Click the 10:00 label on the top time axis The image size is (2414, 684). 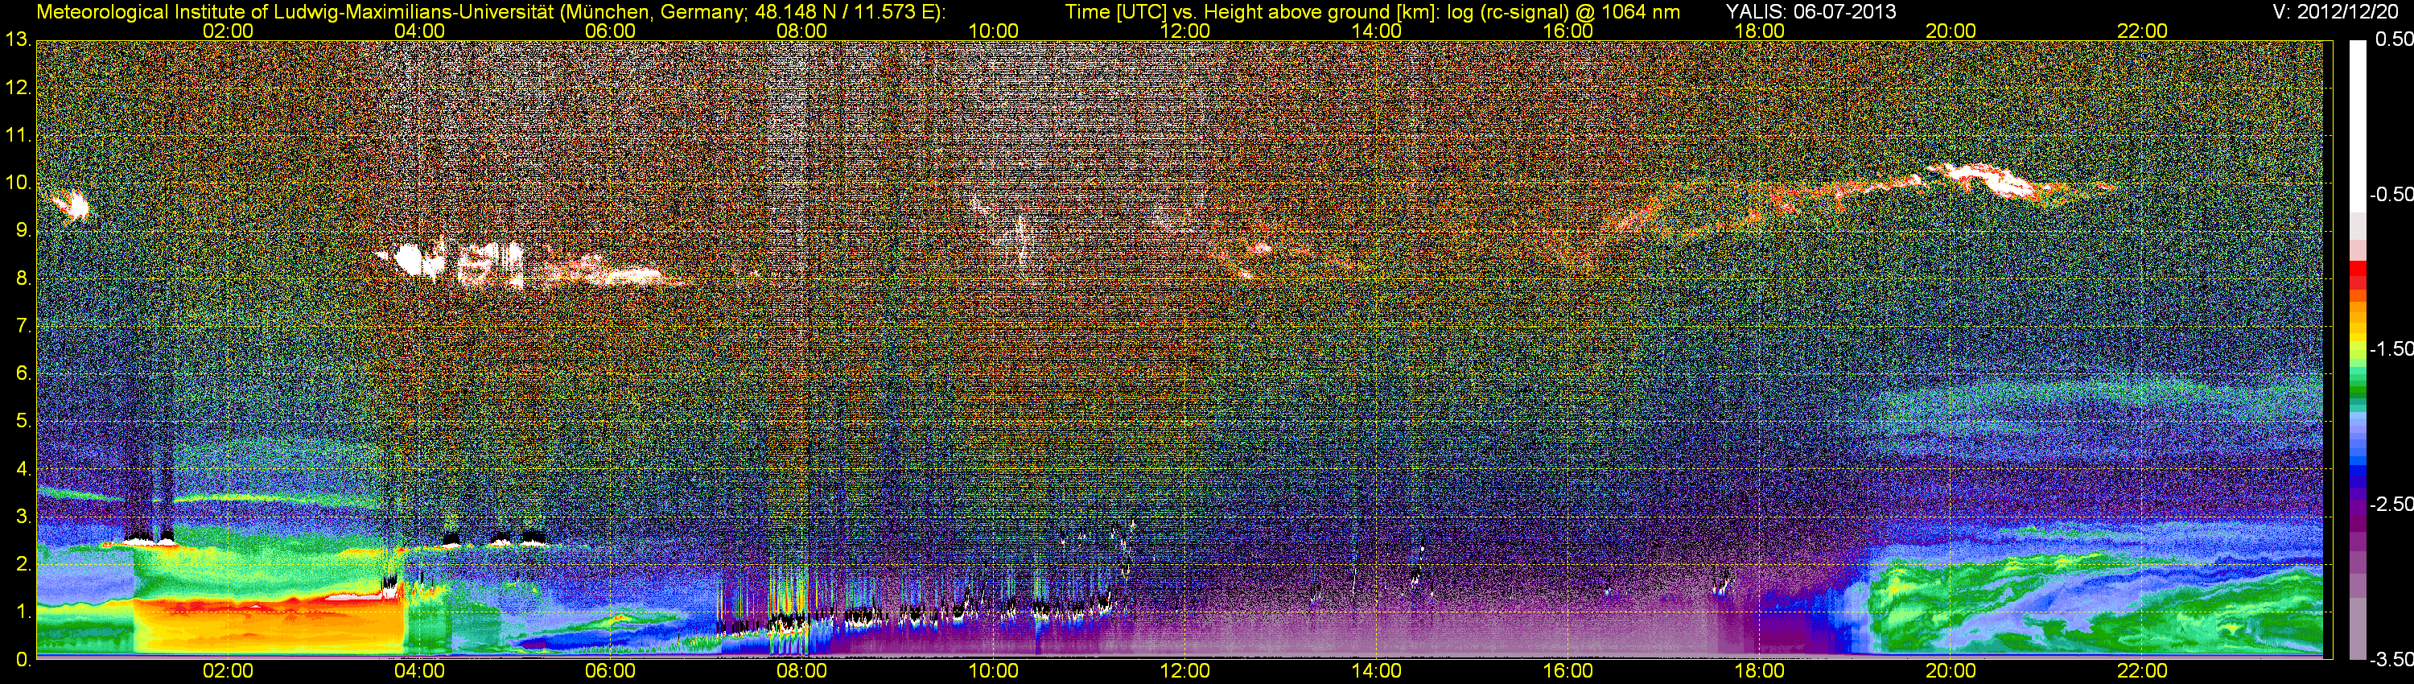coord(993,31)
